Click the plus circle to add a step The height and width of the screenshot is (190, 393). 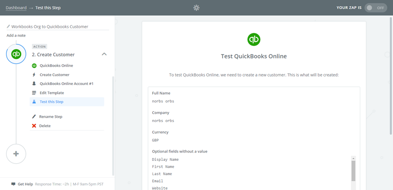click(x=16, y=154)
